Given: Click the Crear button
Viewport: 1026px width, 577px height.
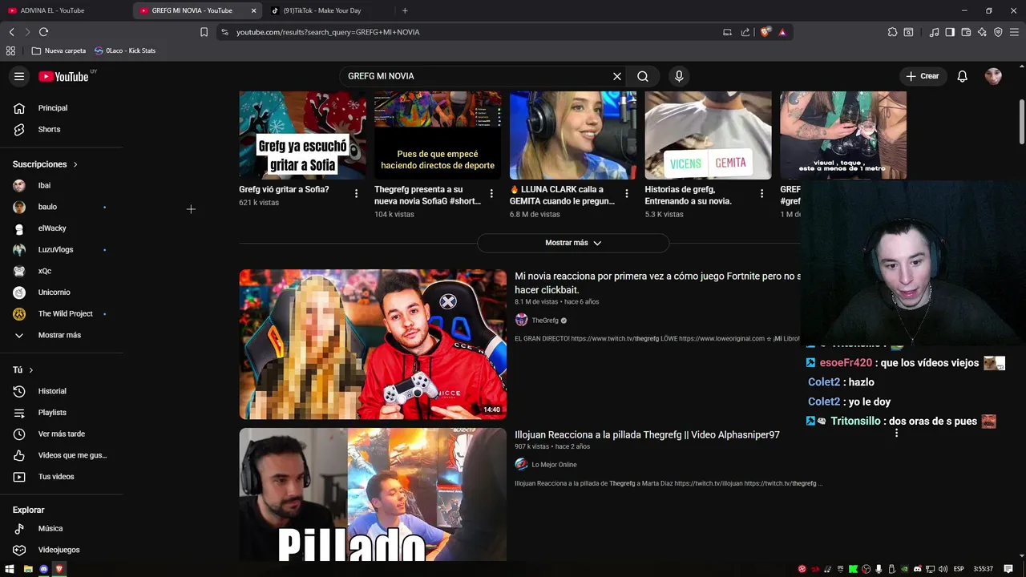Looking at the screenshot, I should click(922, 76).
